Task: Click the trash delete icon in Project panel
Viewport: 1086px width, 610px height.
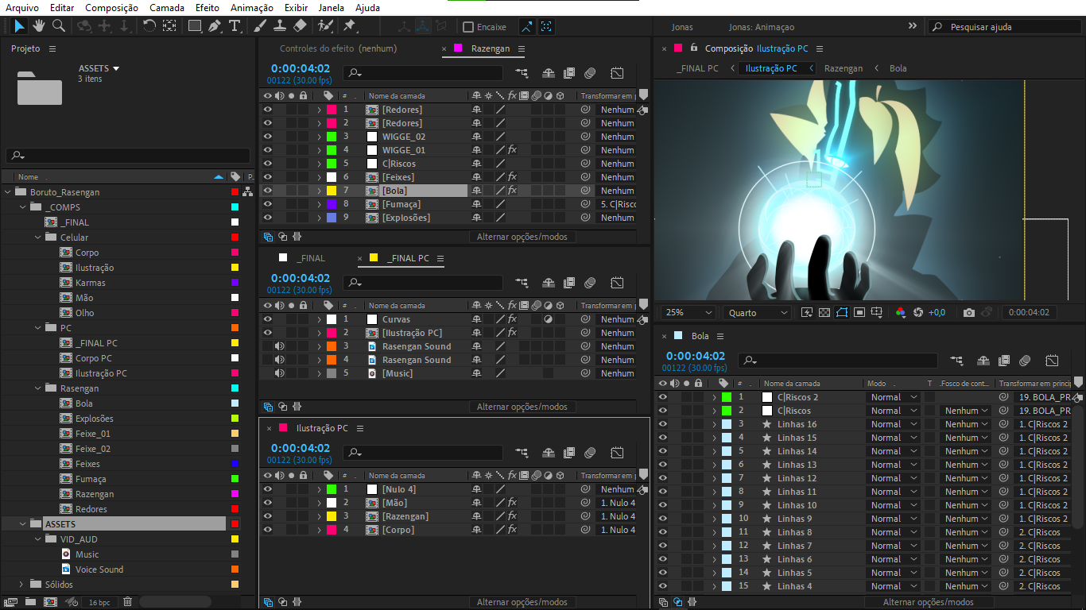Action: (127, 602)
